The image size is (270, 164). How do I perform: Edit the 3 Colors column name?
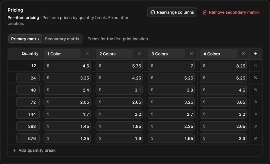pyautogui.click(x=166, y=54)
